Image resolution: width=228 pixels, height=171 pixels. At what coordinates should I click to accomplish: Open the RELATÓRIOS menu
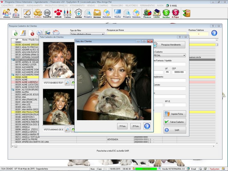(x=132, y=5)
